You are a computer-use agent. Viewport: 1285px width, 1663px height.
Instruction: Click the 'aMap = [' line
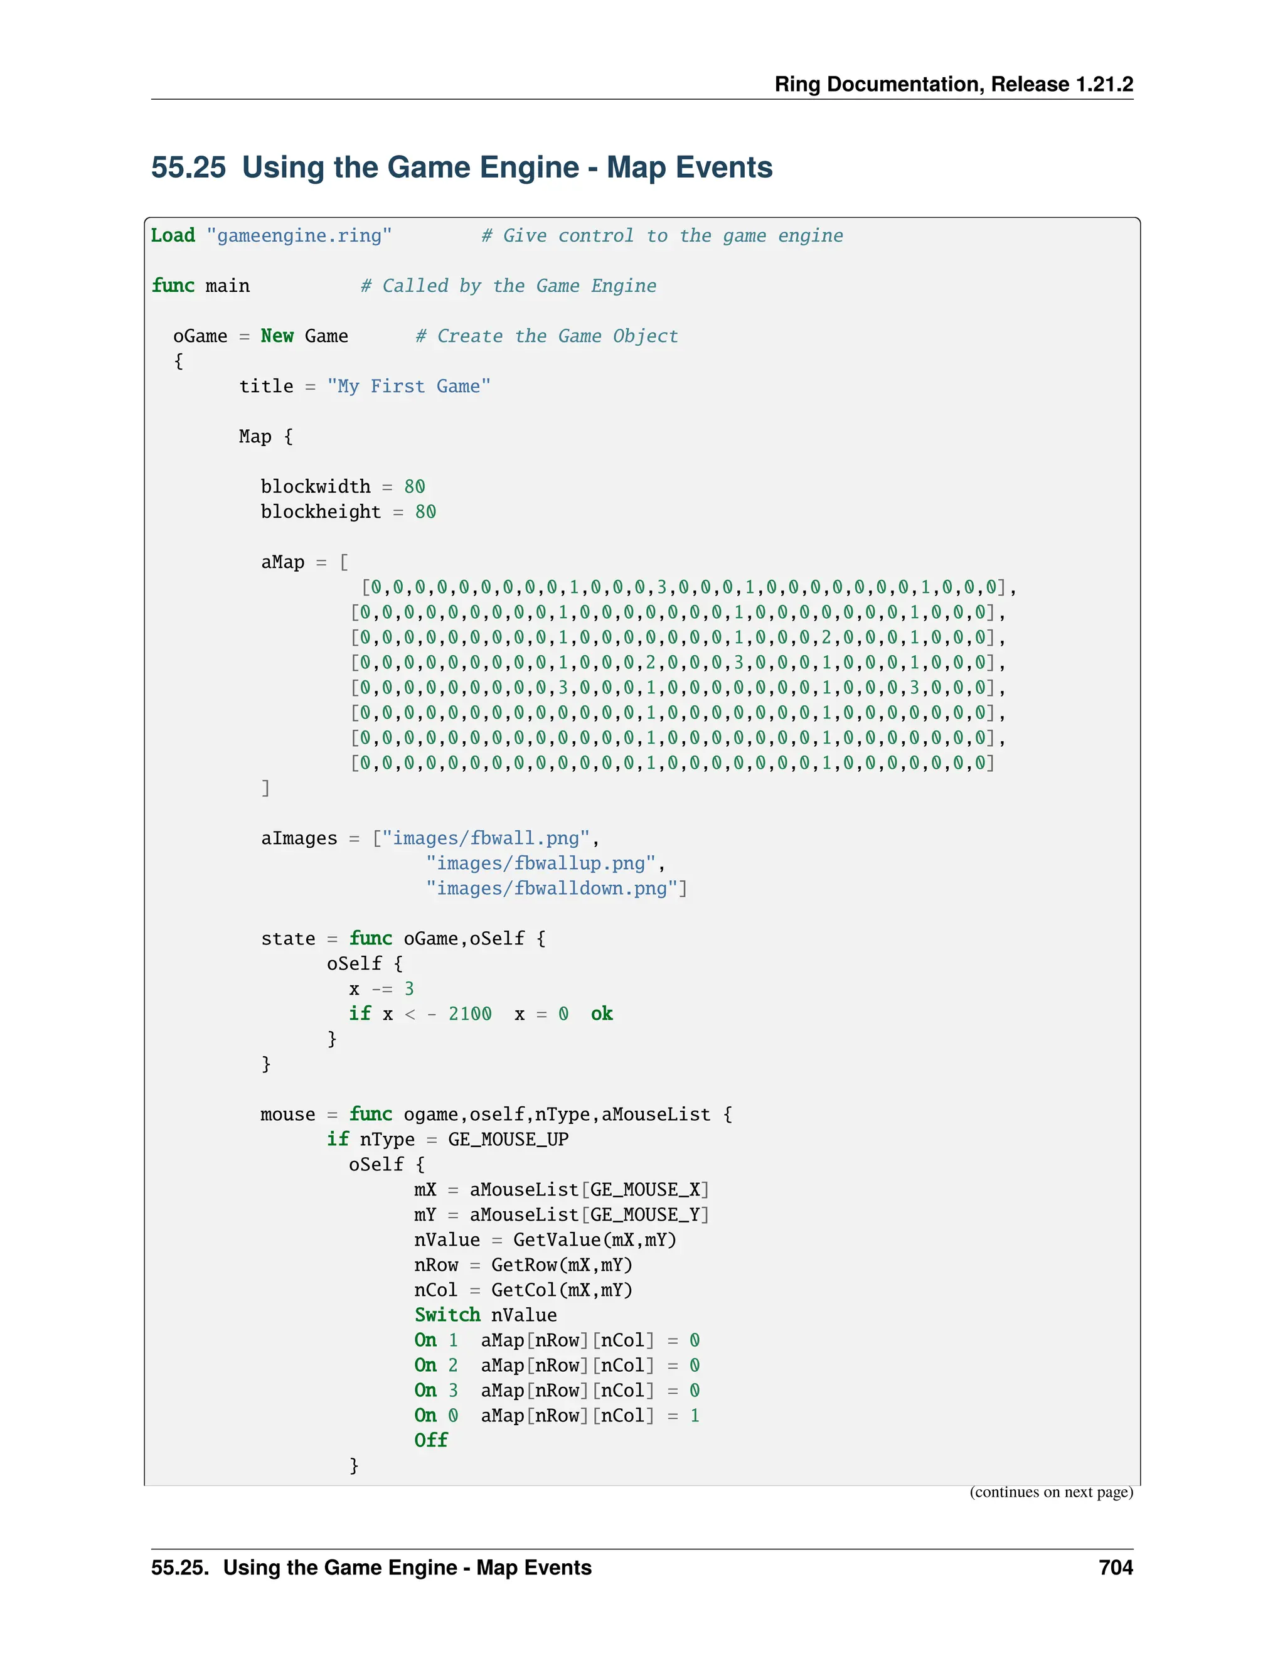click(304, 562)
